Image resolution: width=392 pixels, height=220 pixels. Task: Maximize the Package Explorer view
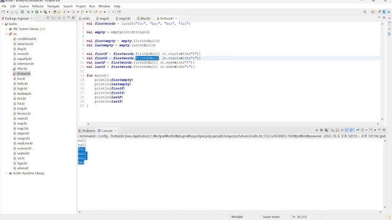(73, 18)
